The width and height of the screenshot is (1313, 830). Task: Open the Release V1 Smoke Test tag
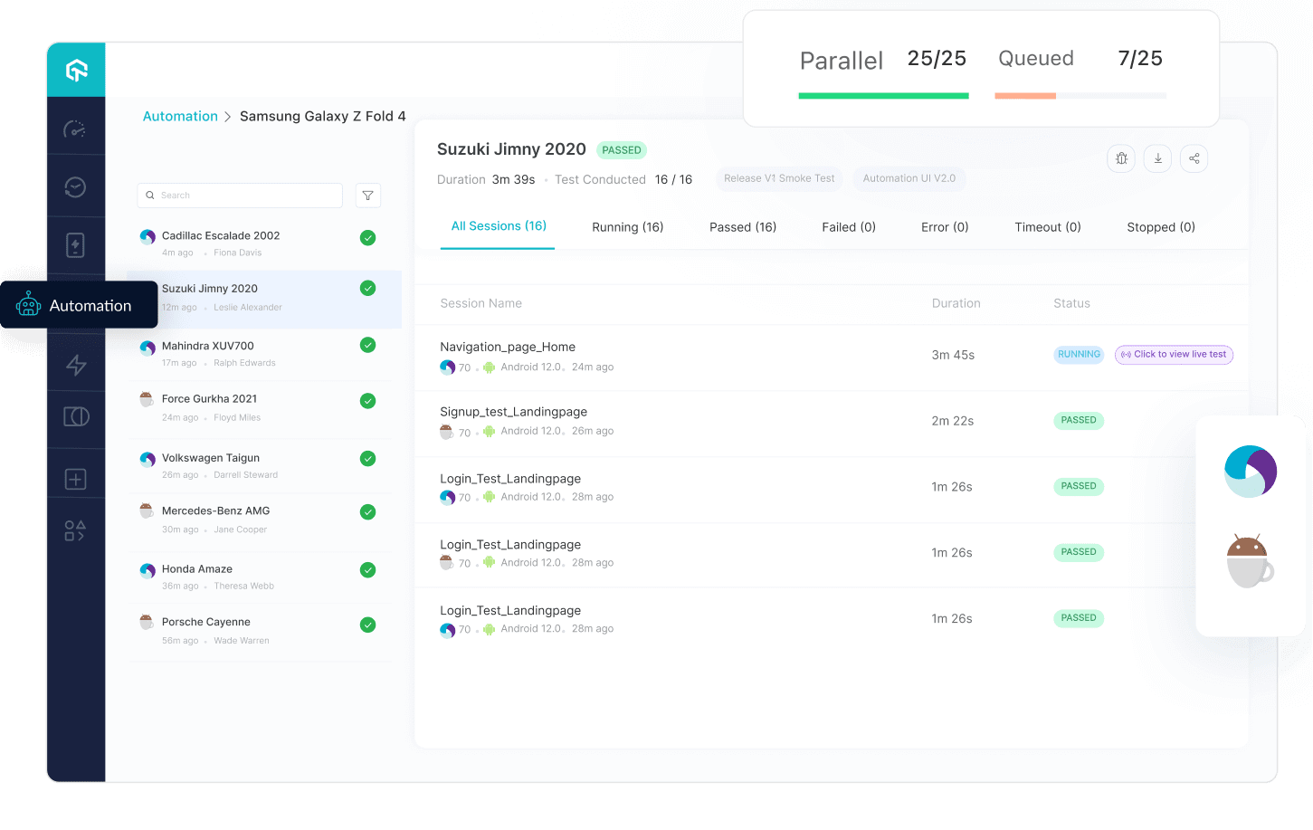[x=779, y=178]
